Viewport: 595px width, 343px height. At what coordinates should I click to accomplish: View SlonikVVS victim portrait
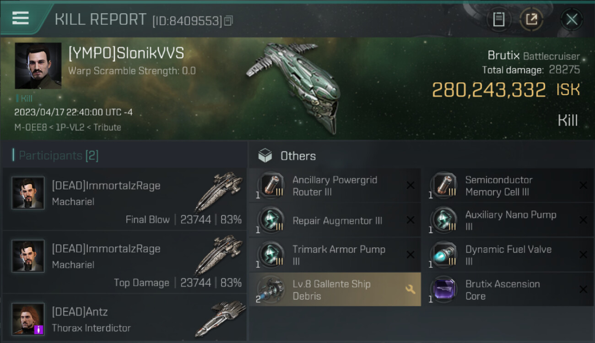point(38,66)
